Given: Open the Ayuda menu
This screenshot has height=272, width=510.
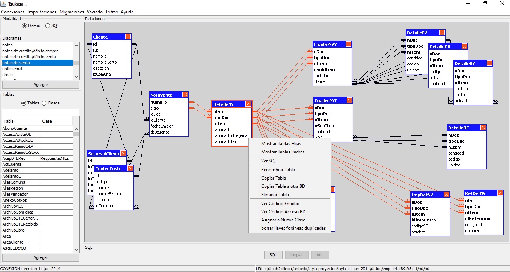Looking at the screenshot, I should 127,12.
